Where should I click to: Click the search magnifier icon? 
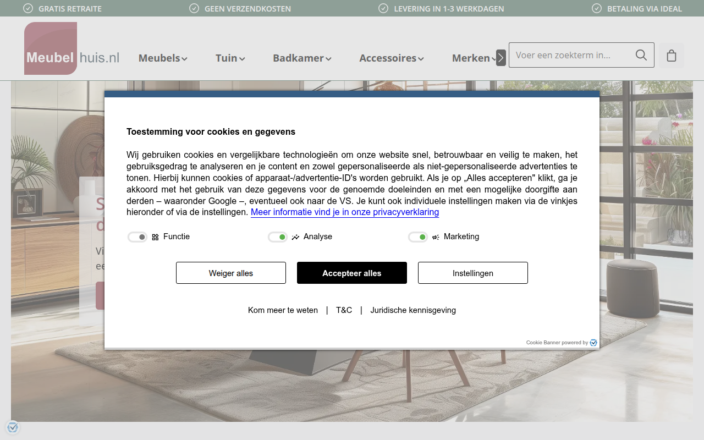tap(641, 55)
